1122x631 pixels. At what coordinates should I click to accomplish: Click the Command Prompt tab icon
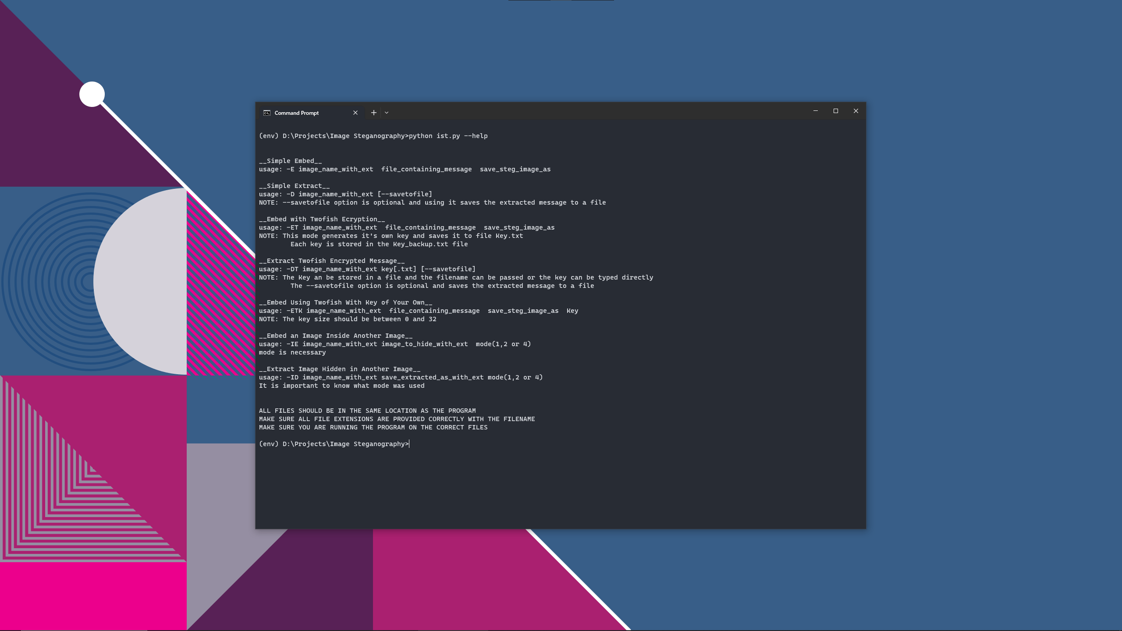pyautogui.click(x=266, y=113)
